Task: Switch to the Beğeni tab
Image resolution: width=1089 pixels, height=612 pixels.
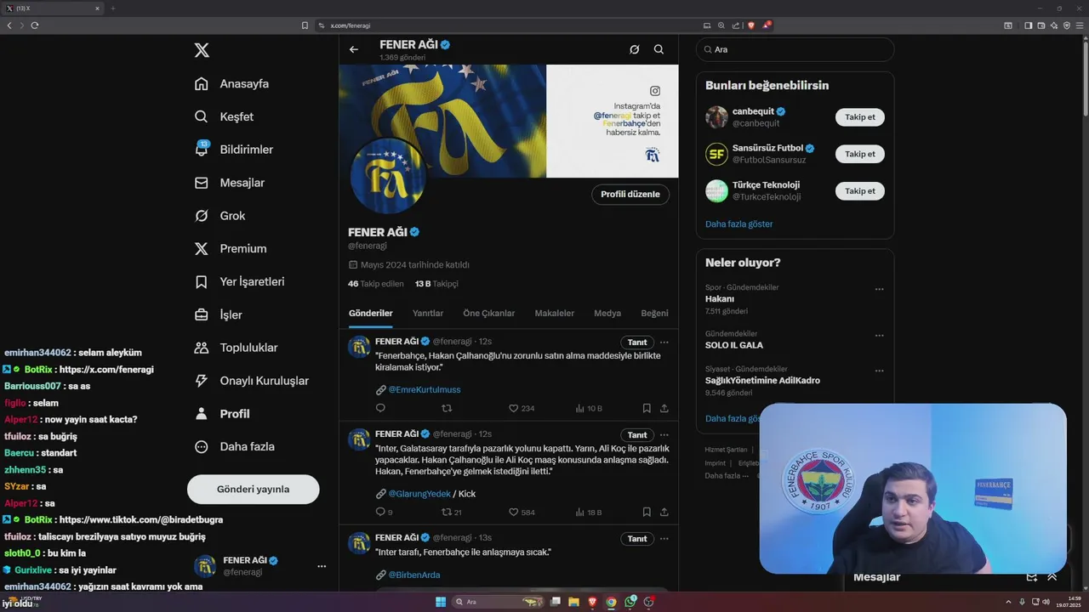Action: click(x=654, y=313)
